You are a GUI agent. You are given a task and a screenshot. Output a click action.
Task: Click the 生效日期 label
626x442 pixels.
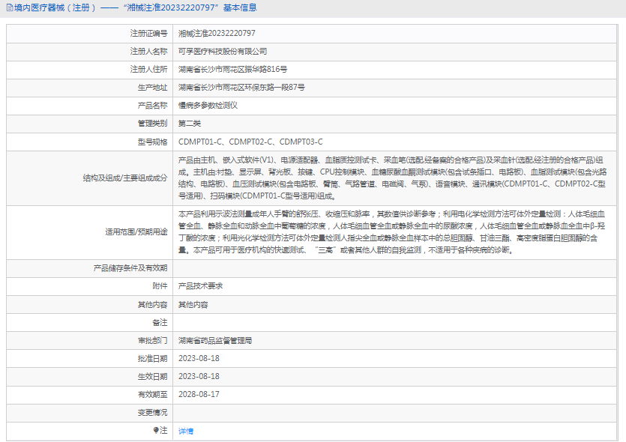[x=152, y=377]
